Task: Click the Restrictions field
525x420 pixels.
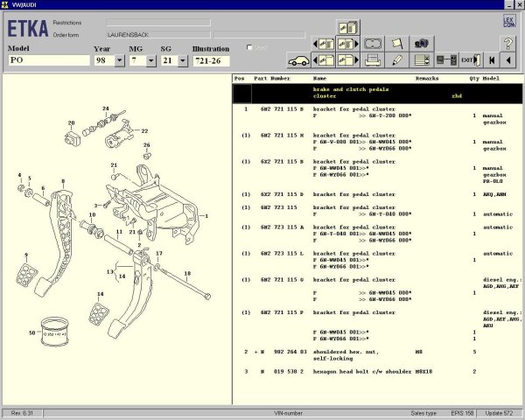Action: point(158,23)
